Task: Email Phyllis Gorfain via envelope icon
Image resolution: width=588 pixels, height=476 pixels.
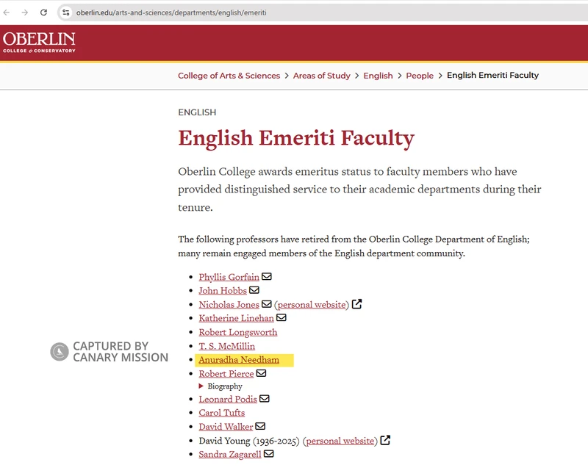Action: click(267, 277)
